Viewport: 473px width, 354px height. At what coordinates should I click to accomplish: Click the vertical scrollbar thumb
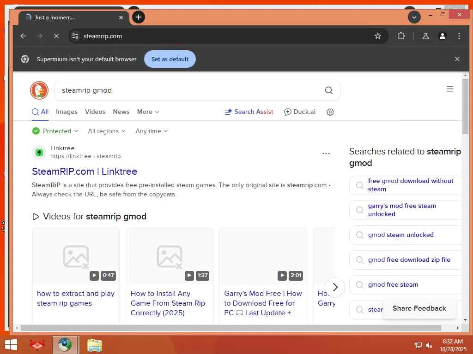click(x=465, y=106)
